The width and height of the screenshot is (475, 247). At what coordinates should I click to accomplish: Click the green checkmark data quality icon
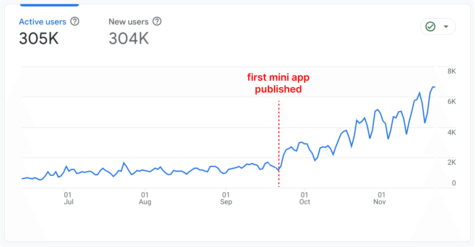point(430,27)
